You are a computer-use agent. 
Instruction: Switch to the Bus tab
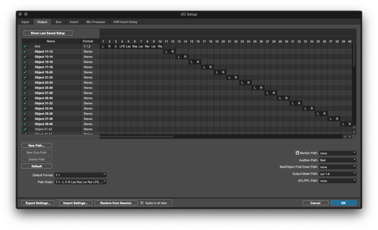tap(58, 22)
